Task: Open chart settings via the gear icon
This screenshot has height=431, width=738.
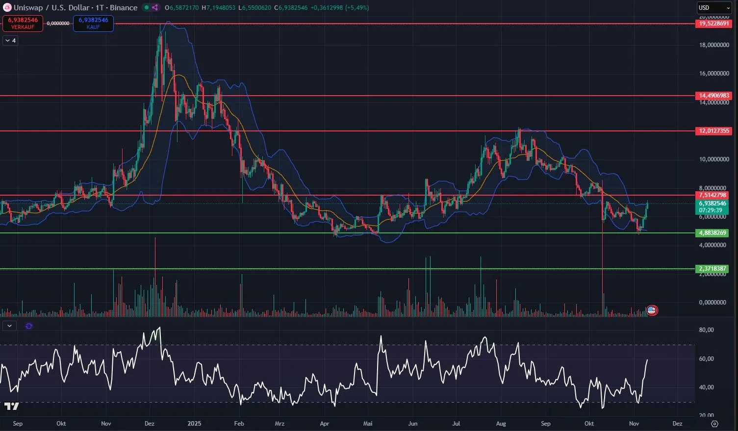Action: point(714,424)
